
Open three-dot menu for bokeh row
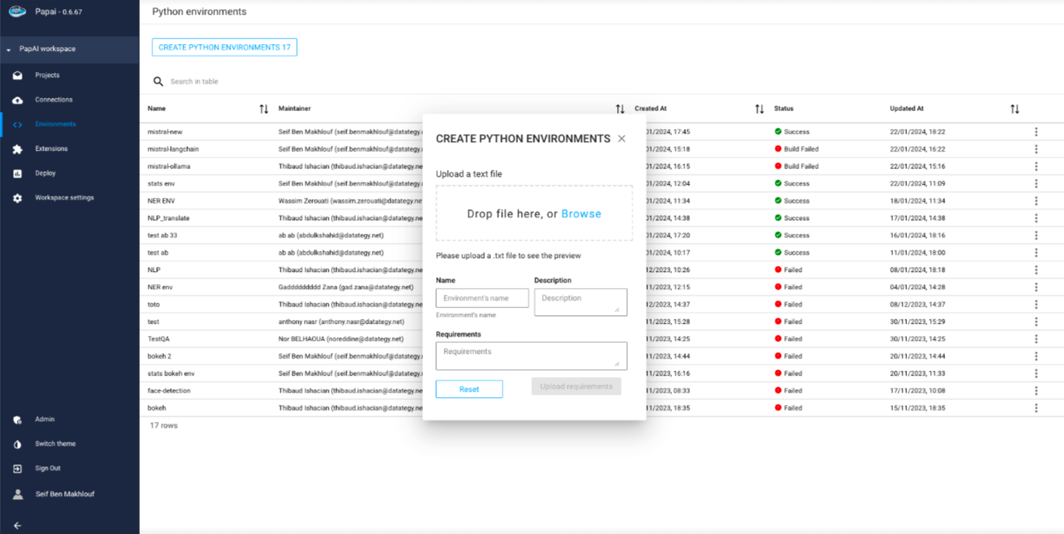pyautogui.click(x=1036, y=408)
